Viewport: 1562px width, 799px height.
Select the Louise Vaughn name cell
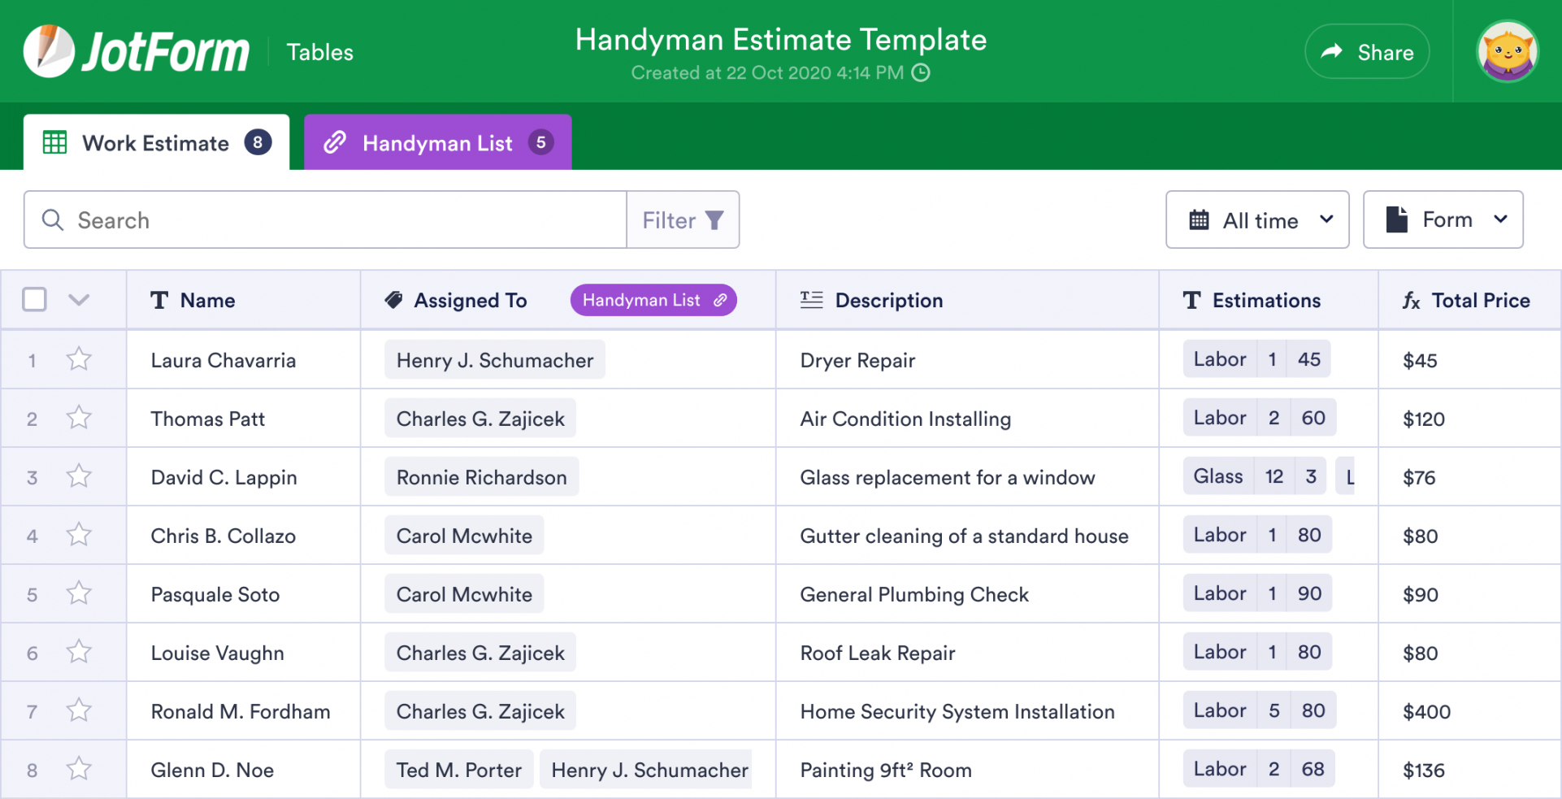tap(243, 653)
